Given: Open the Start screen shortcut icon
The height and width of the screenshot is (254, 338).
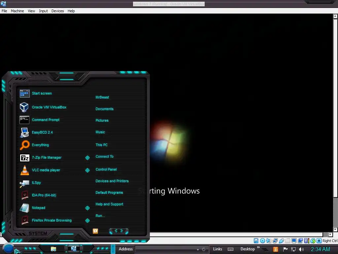Looking at the screenshot, I should [24, 94].
